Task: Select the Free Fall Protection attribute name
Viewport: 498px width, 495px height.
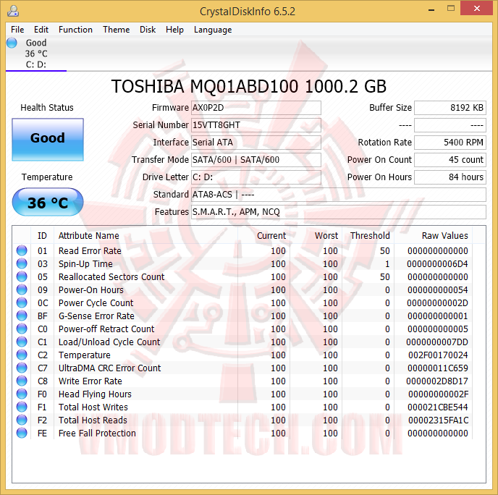Action: click(x=97, y=433)
